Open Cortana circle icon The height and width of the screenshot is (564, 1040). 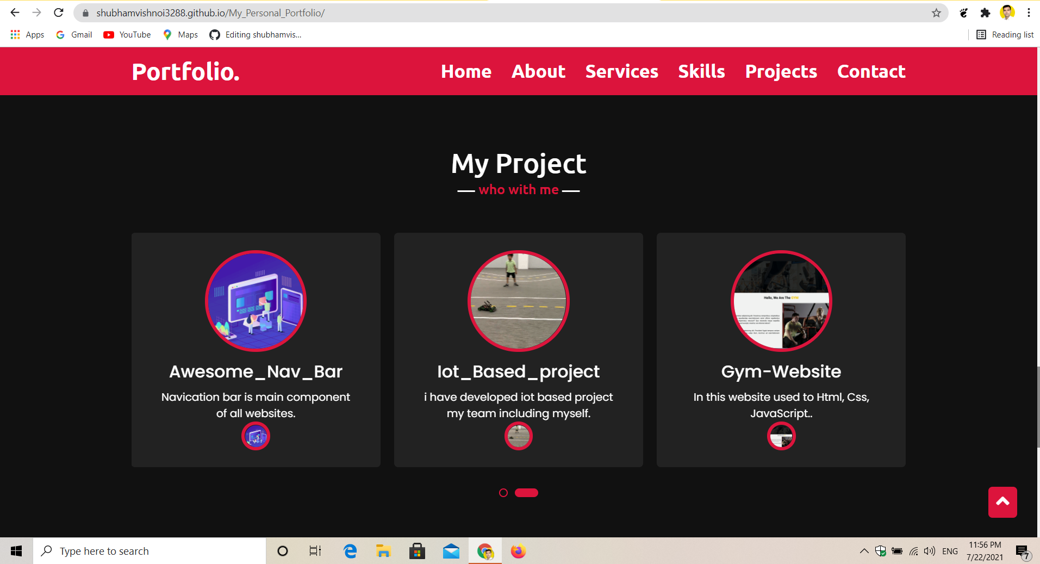(282, 551)
